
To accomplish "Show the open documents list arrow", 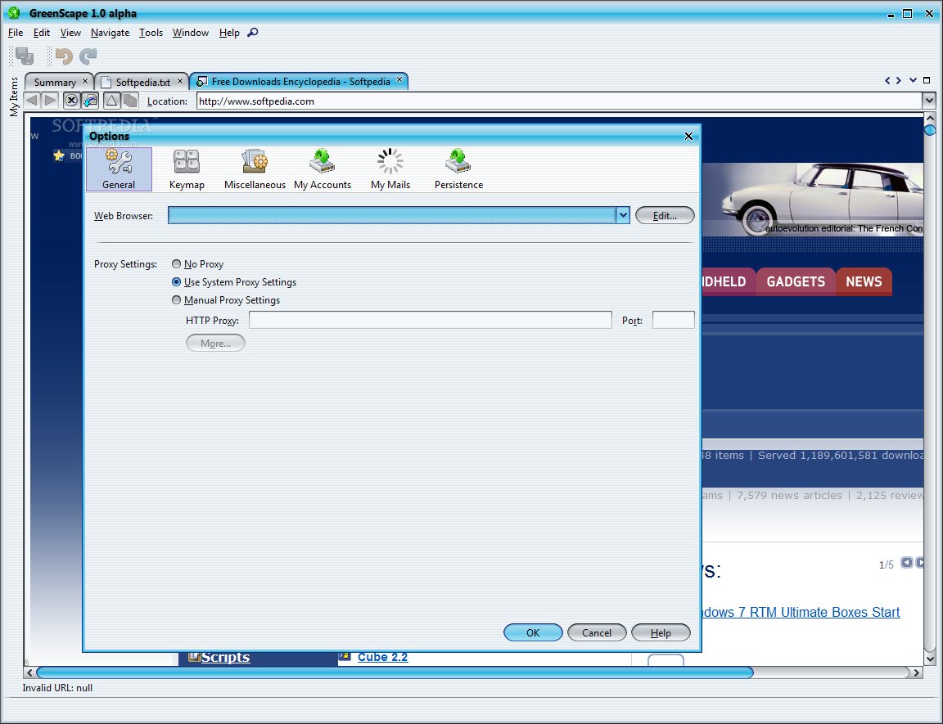I will point(913,80).
